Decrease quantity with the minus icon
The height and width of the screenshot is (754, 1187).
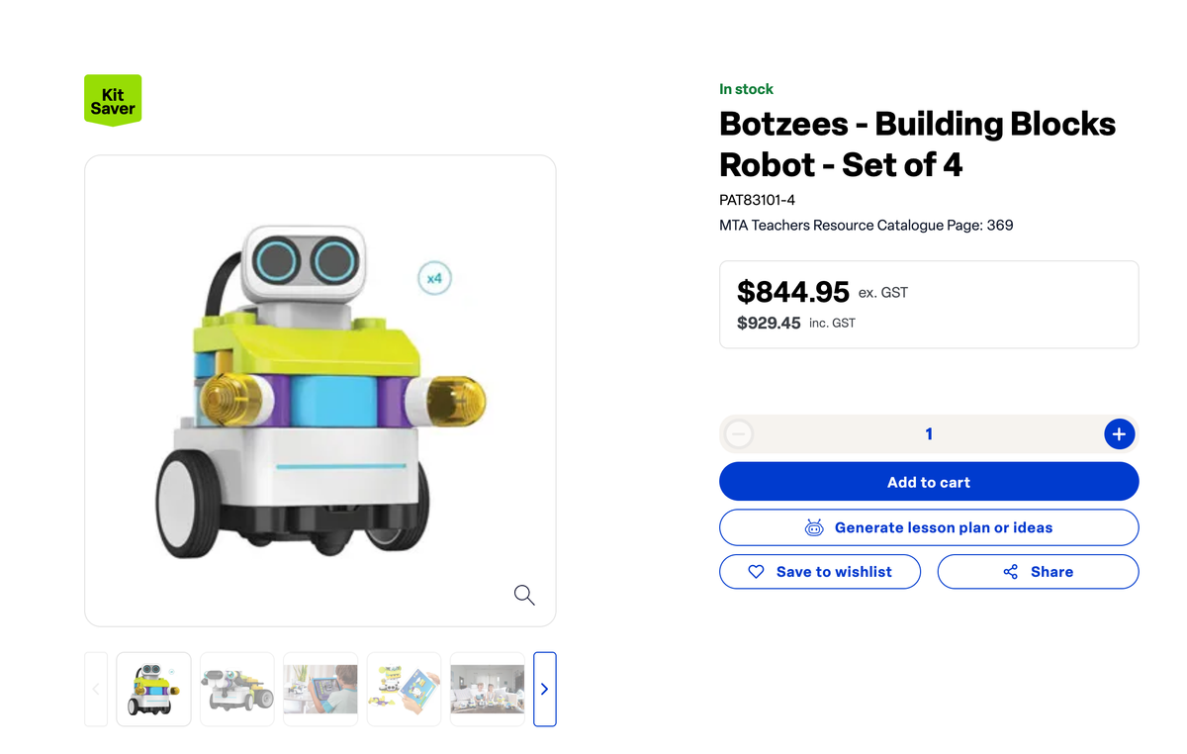tap(739, 433)
